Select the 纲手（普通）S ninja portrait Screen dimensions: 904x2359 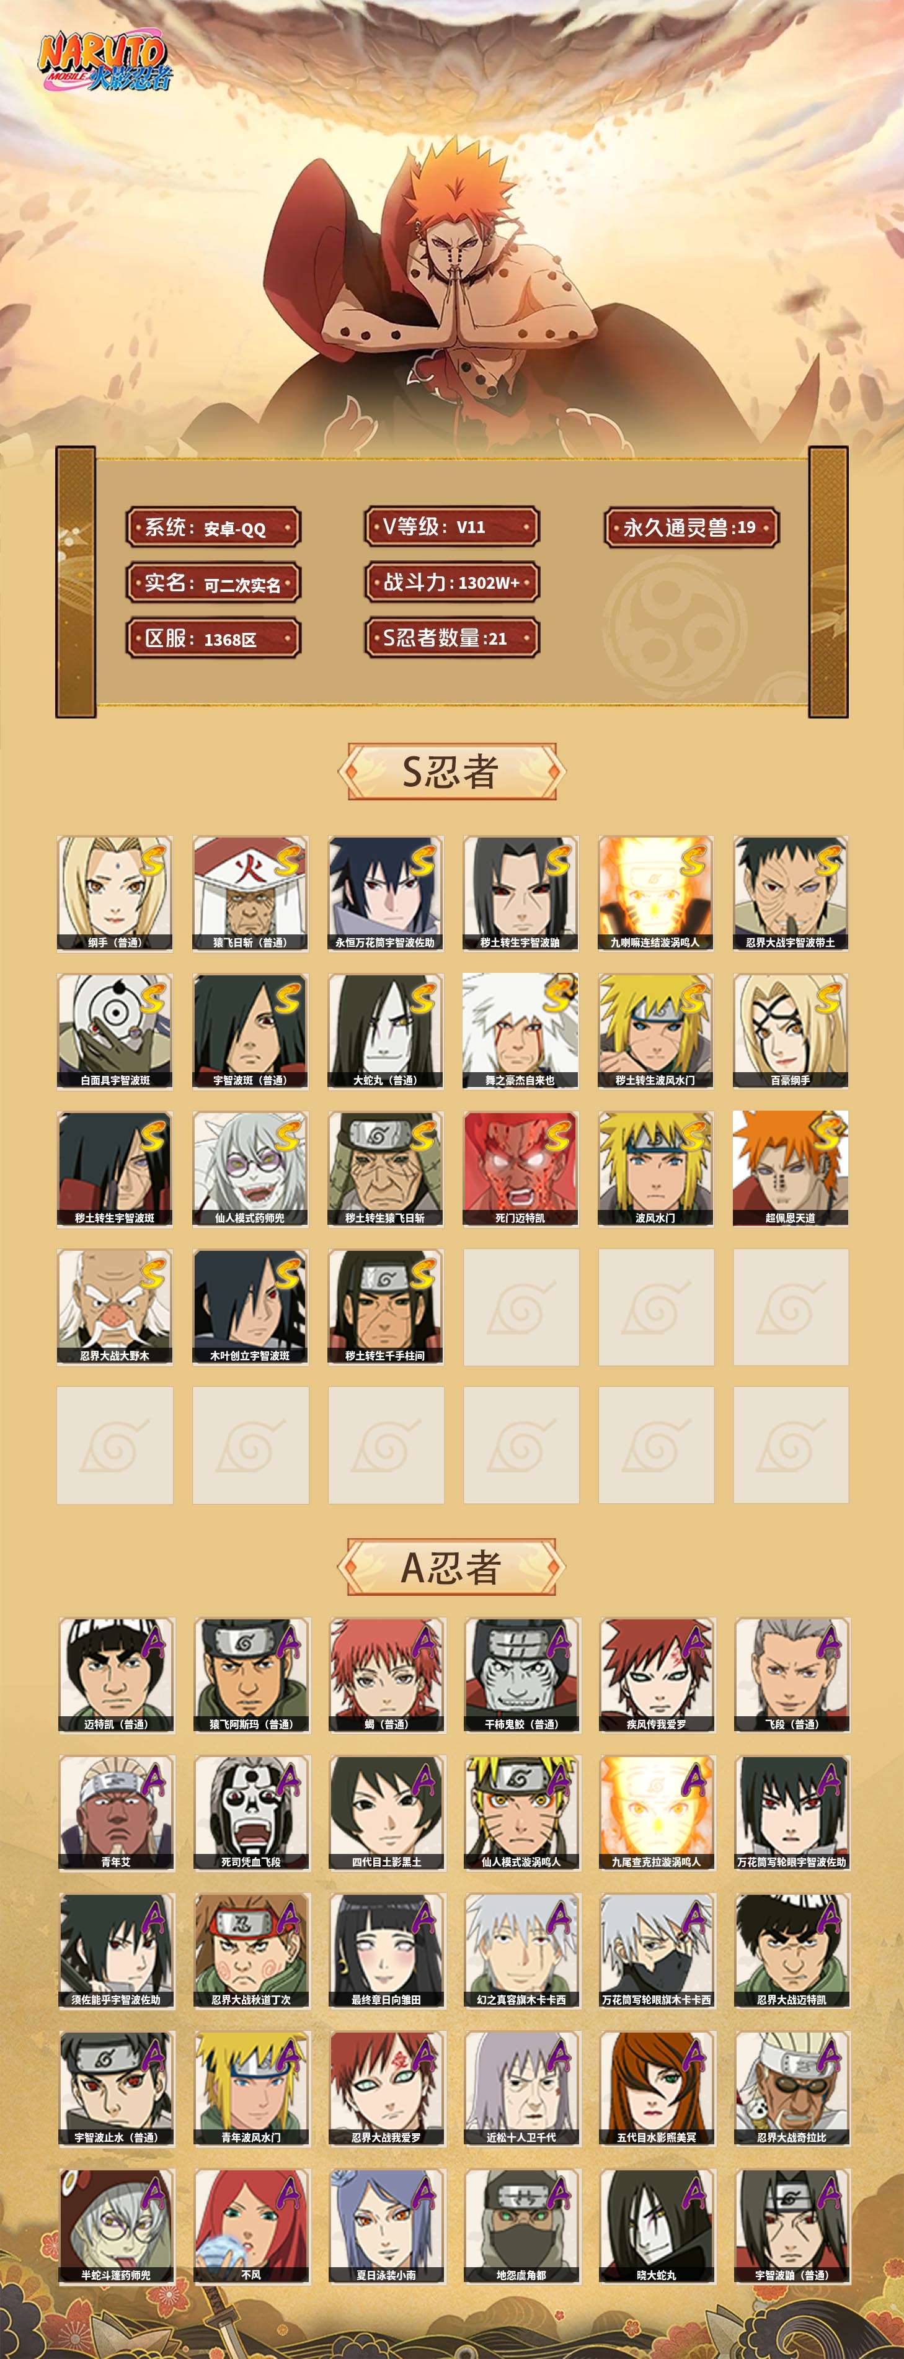tap(114, 893)
